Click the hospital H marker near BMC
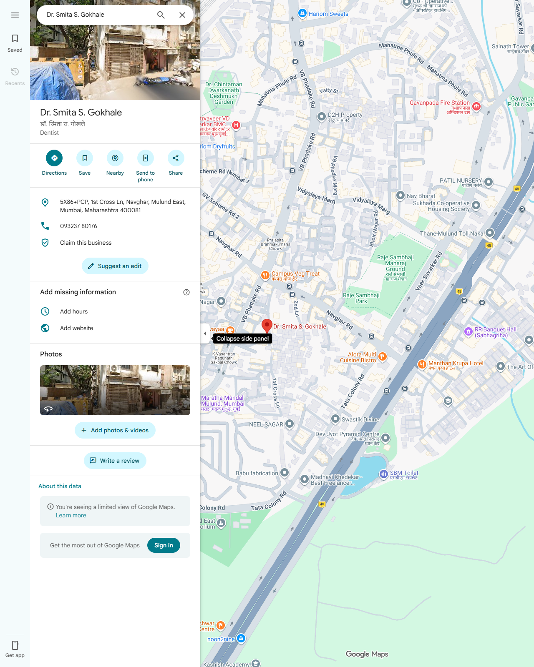Screen dimensions: 534x667 coord(236,125)
